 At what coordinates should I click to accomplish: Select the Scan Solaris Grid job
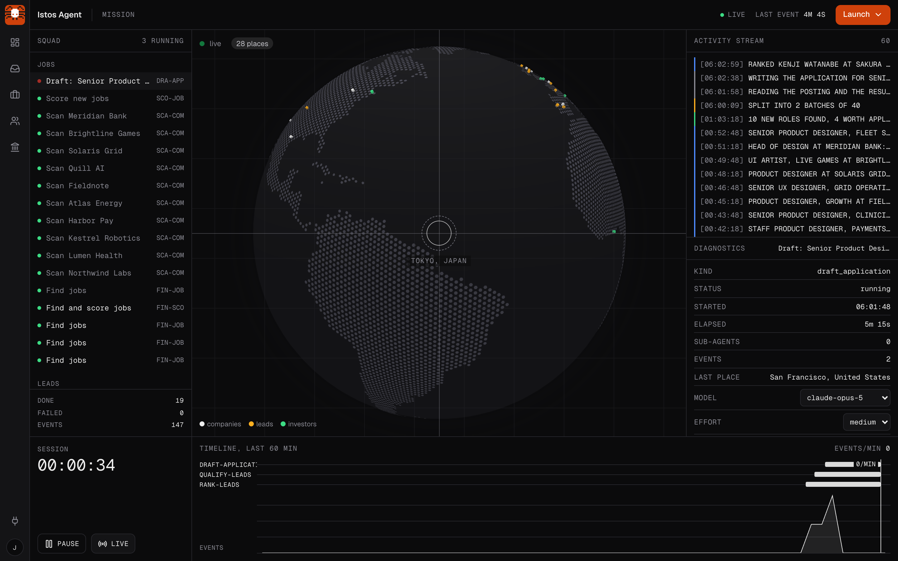(x=111, y=151)
